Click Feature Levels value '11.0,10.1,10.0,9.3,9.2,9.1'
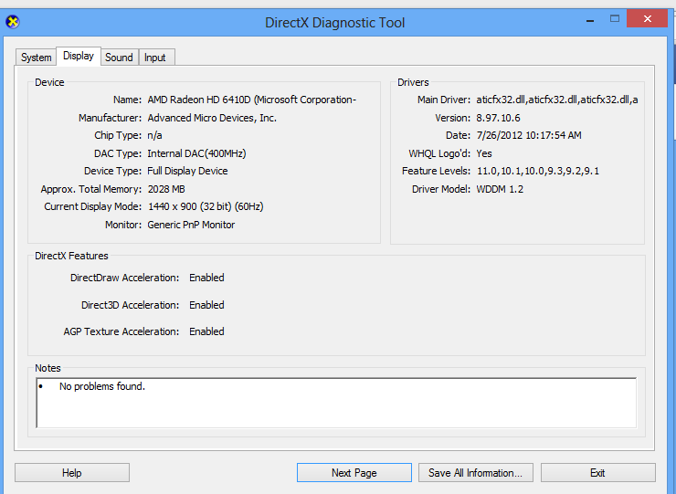676x494 pixels. click(538, 171)
